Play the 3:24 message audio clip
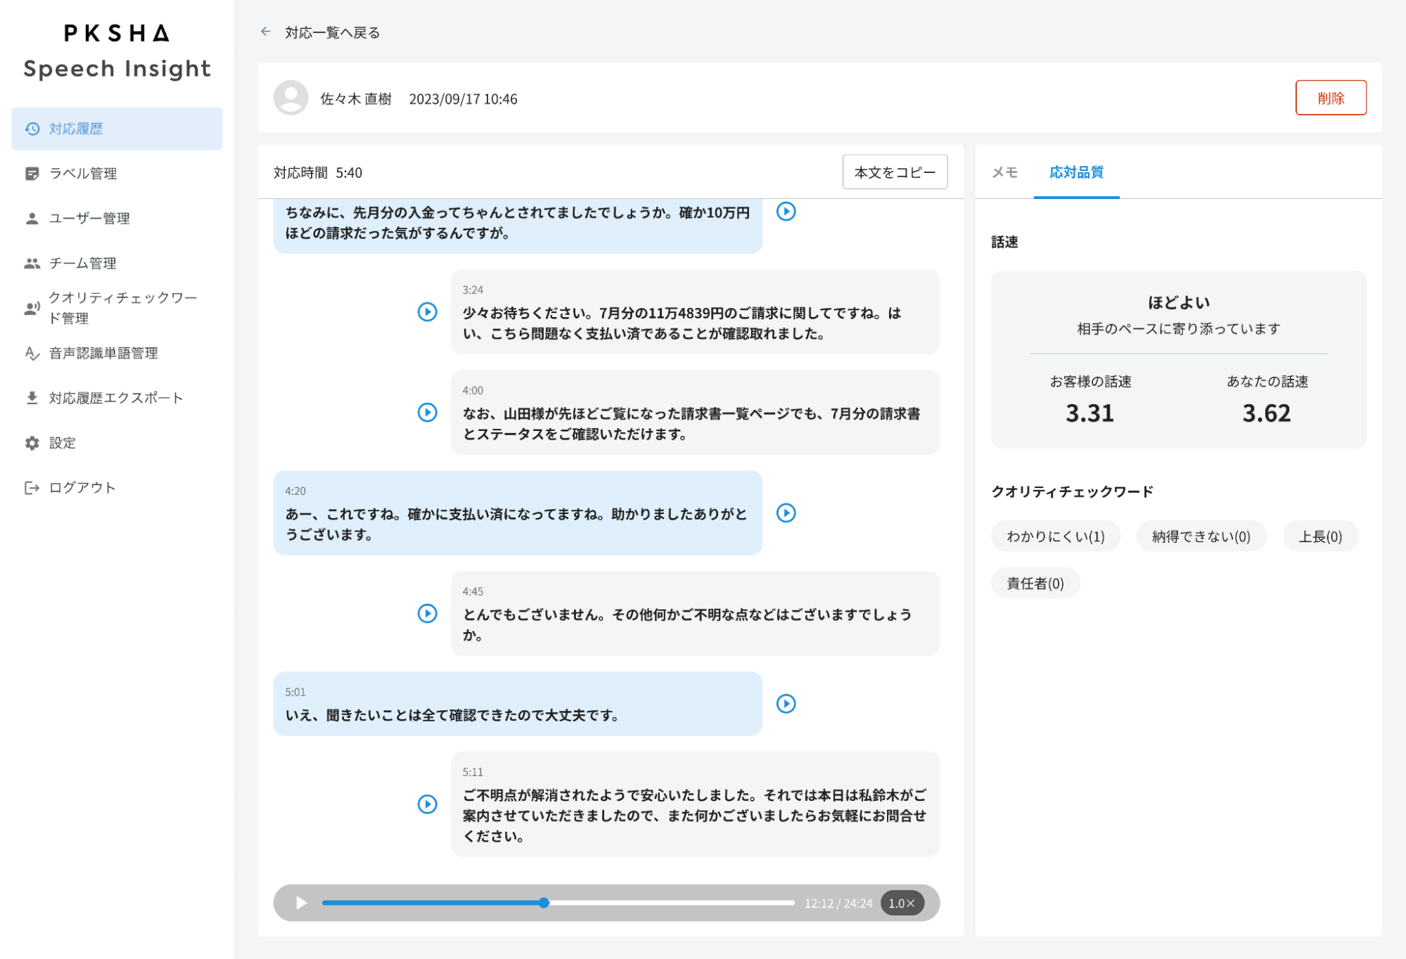Viewport: 1406px width, 959px height. point(427,311)
